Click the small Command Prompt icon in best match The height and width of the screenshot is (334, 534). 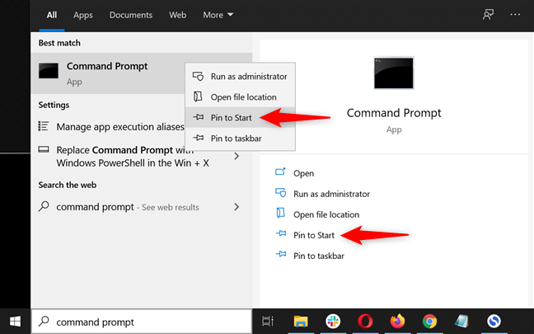coord(48,71)
